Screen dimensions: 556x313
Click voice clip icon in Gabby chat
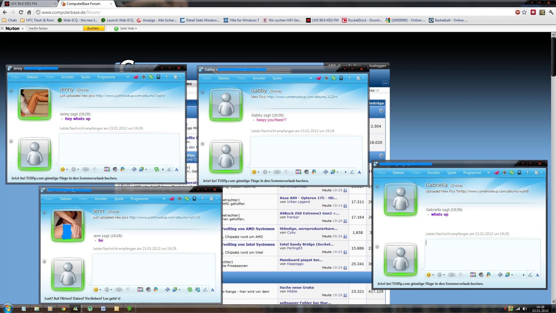click(x=286, y=172)
